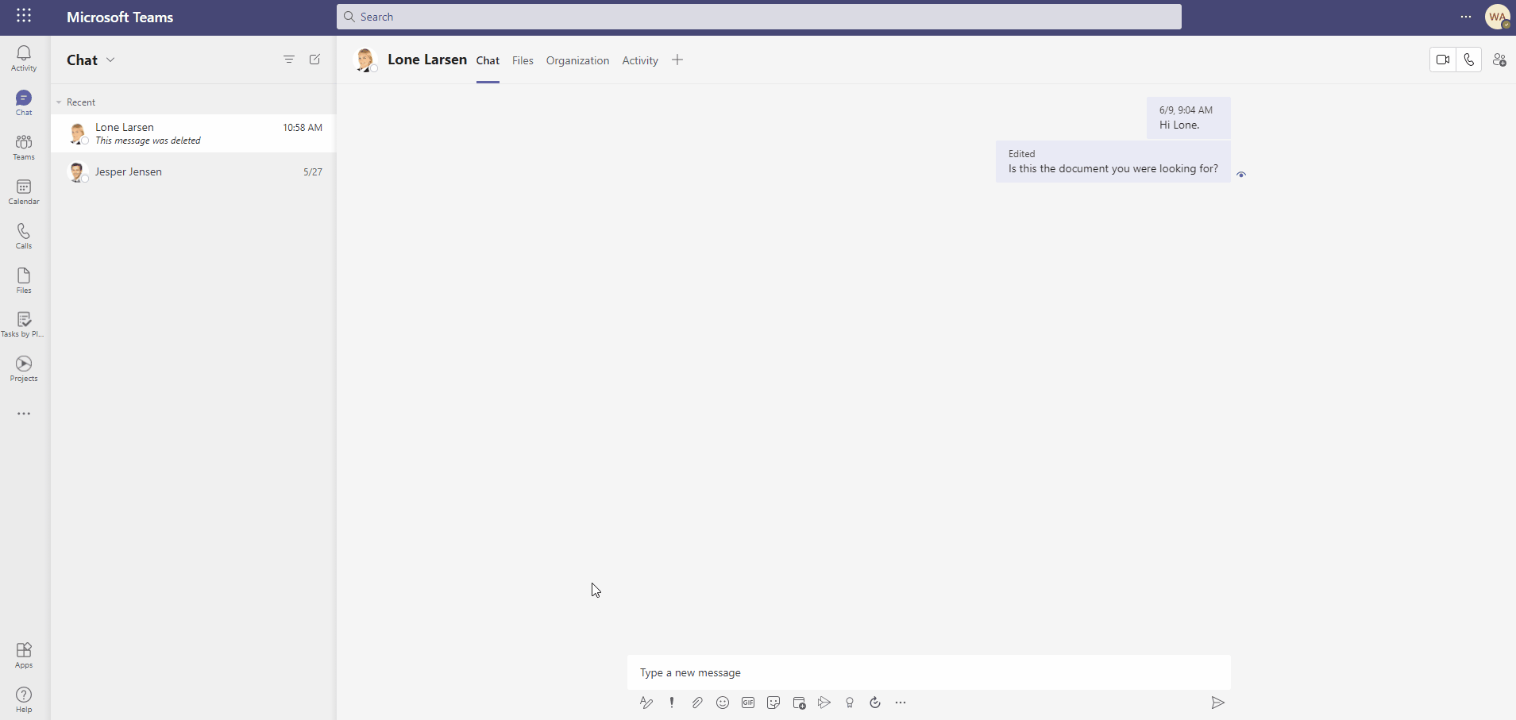Open Jesper Jensen chat in Recent list

click(193, 171)
